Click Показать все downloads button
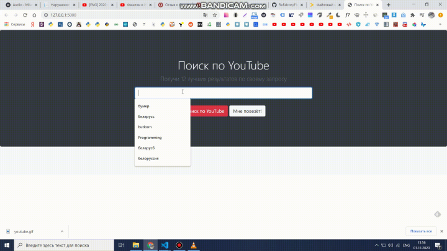The height and width of the screenshot is (251, 447). pyautogui.click(x=421, y=231)
